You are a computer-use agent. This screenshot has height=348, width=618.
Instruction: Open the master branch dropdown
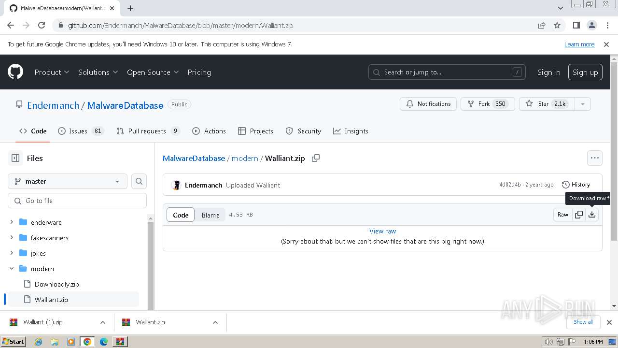pyautogui.click(x=68, y=181)
